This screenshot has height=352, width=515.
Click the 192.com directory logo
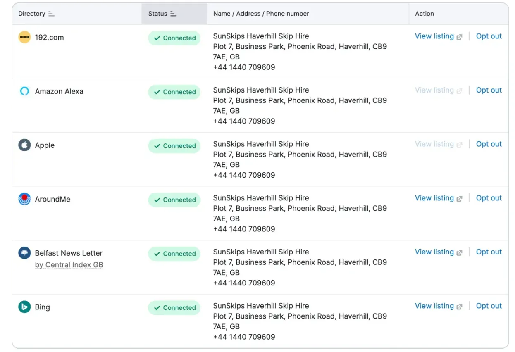(x=24, y=37)
